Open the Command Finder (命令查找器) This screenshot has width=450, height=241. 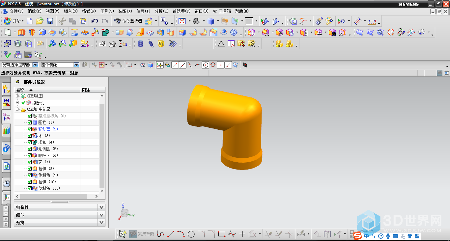click(128, 21)
